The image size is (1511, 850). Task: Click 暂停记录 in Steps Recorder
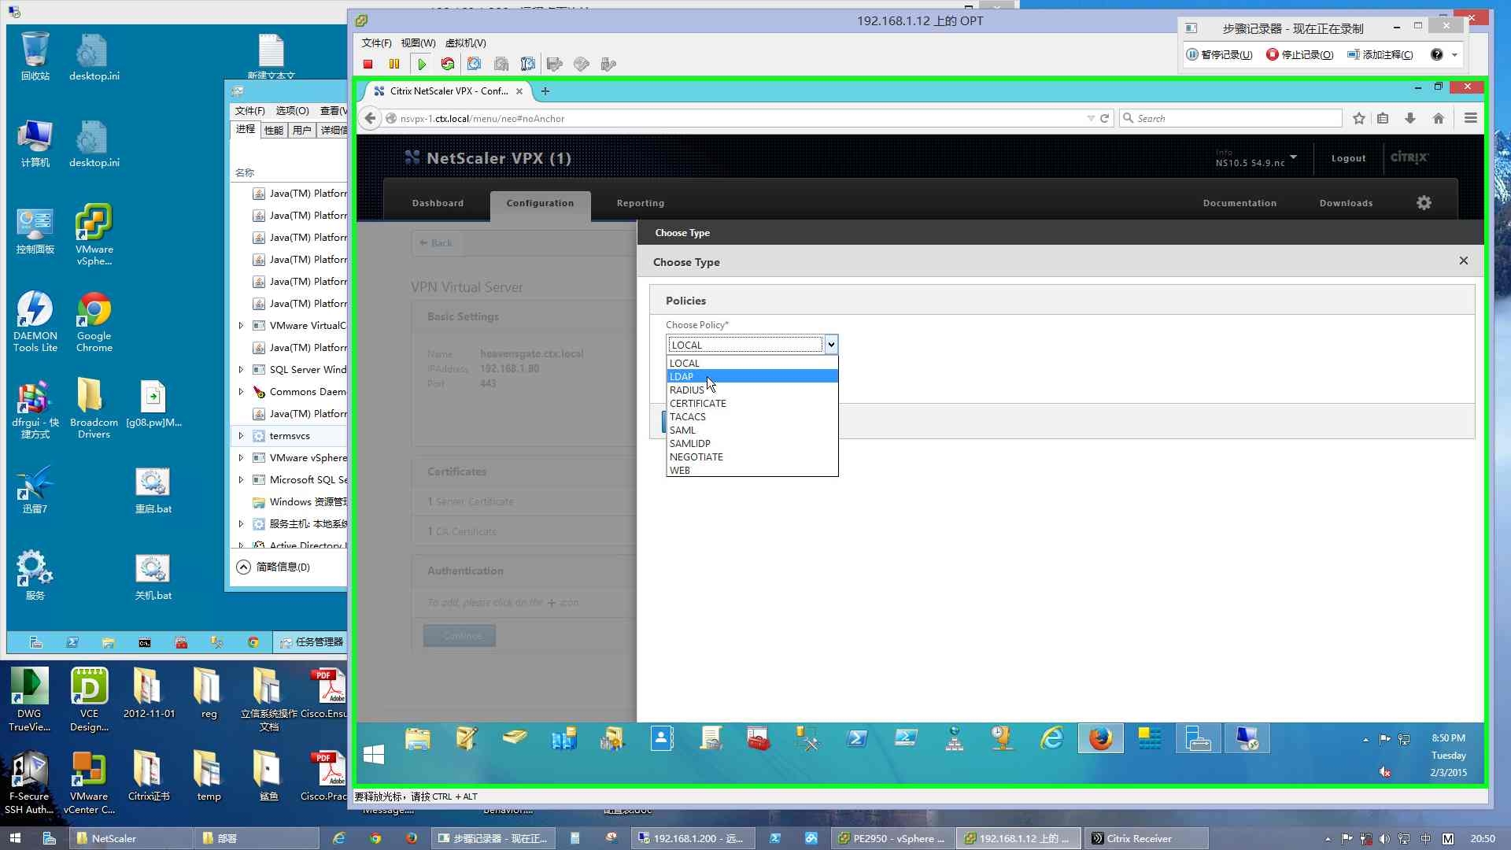1219,54
